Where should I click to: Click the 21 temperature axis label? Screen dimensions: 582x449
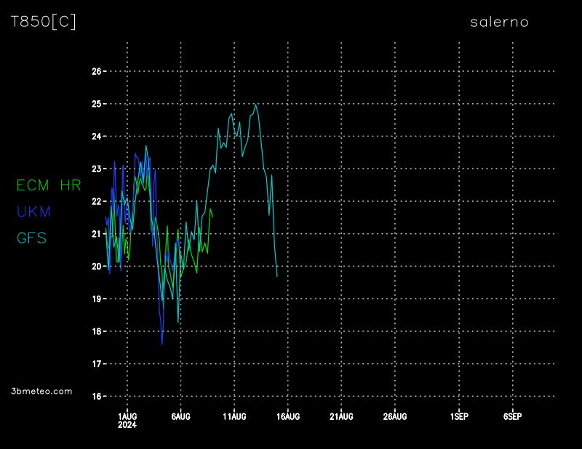pos(97,233)
